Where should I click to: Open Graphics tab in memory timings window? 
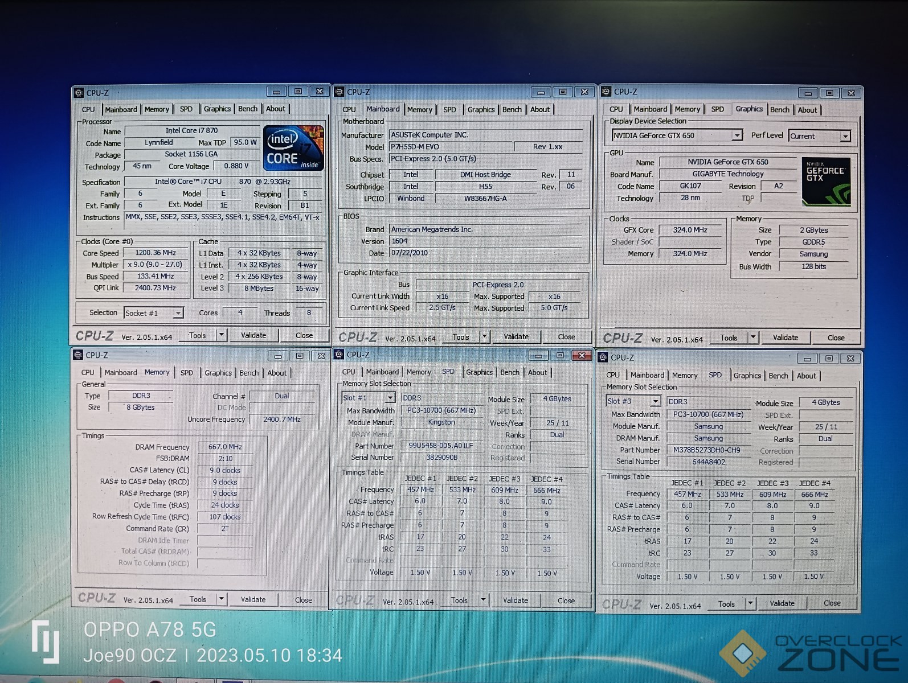(218, 373)
